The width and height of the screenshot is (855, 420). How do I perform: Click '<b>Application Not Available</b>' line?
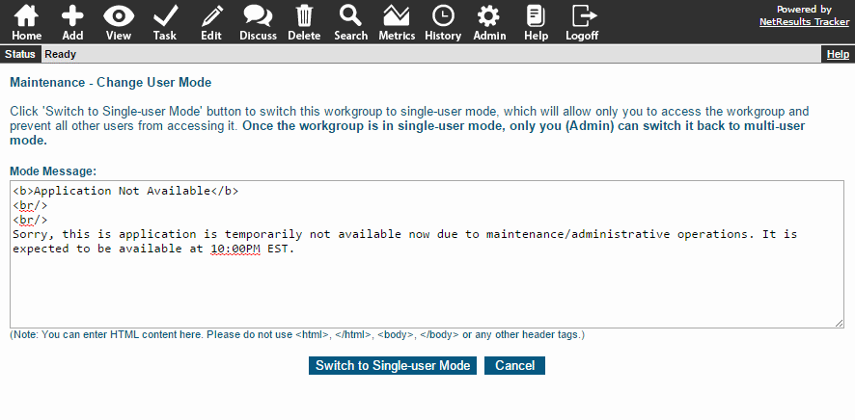click(x=125, y=191)
